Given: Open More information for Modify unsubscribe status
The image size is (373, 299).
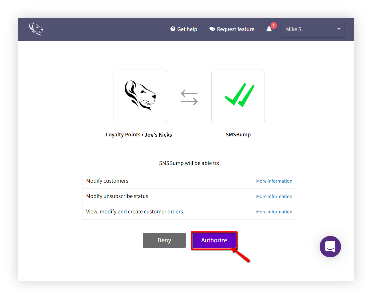Looking at the screenshot, I should (274, 196).
